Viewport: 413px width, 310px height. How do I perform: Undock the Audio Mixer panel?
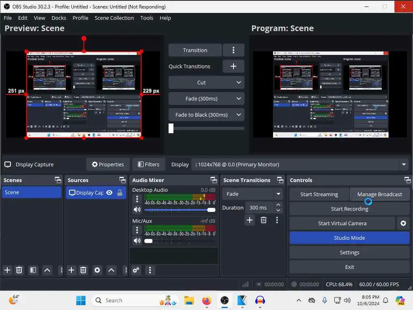tap(214, 180)
